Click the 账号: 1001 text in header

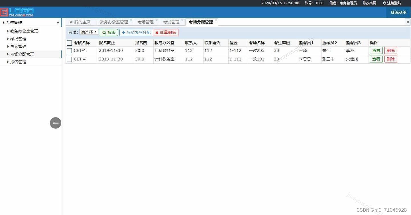pyautogui.click(x=314, y=3)
